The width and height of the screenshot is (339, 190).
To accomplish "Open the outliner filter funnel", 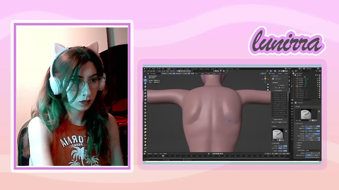I will (316, 71).
